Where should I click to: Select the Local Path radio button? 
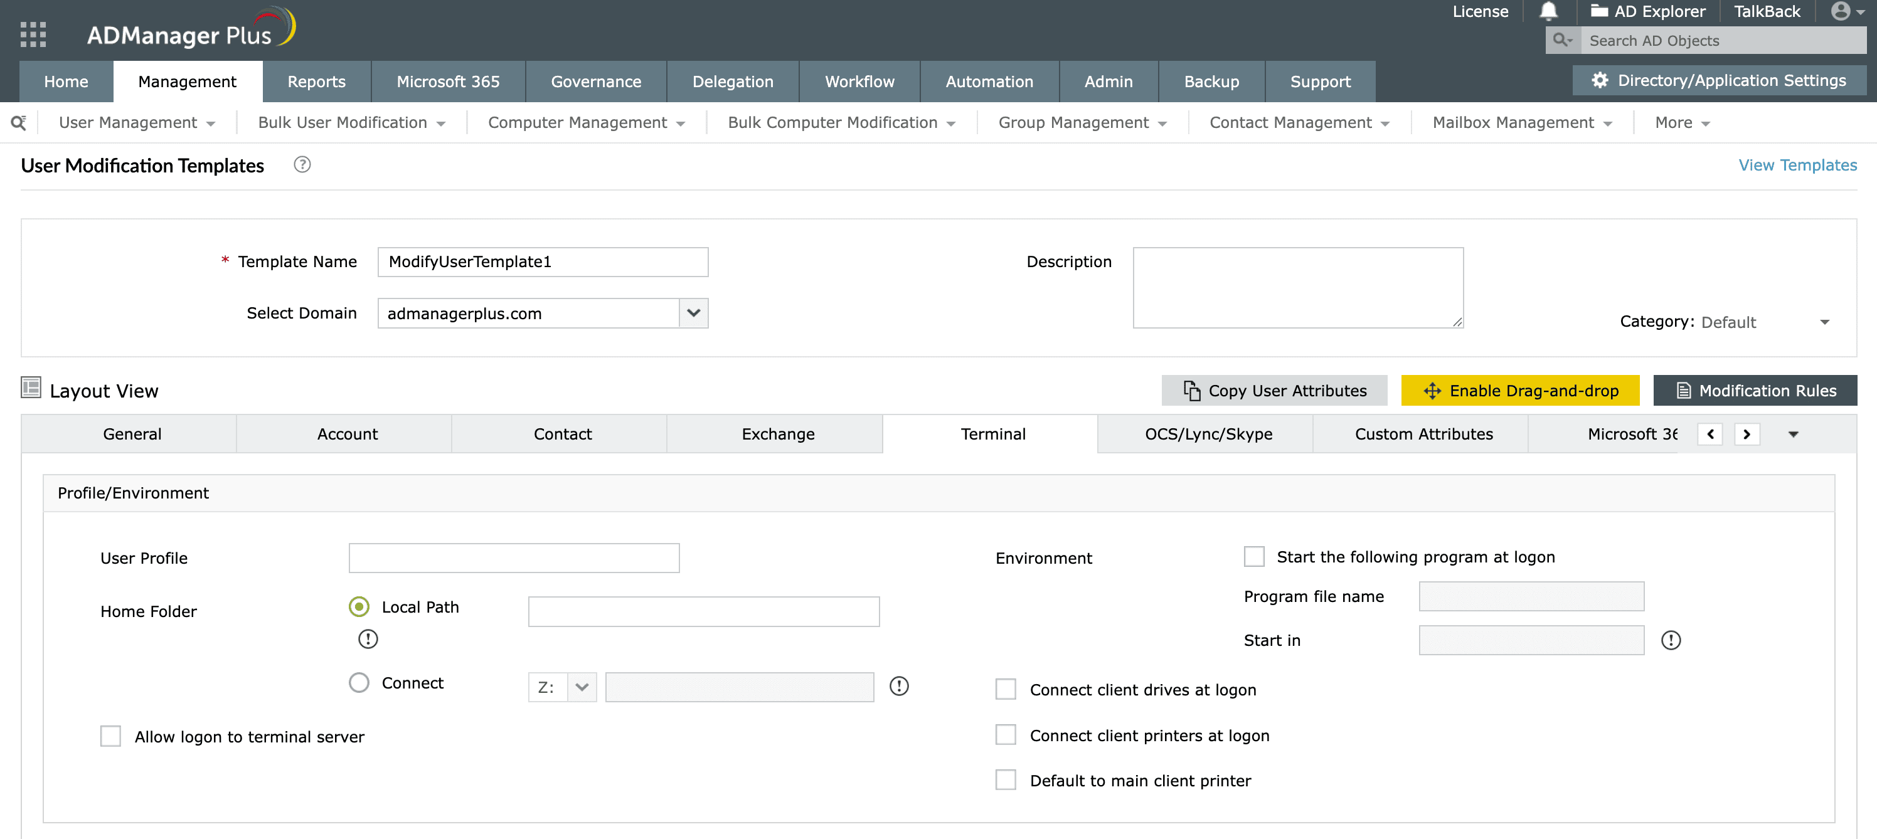pyautogui.click(x=358, y=606)
